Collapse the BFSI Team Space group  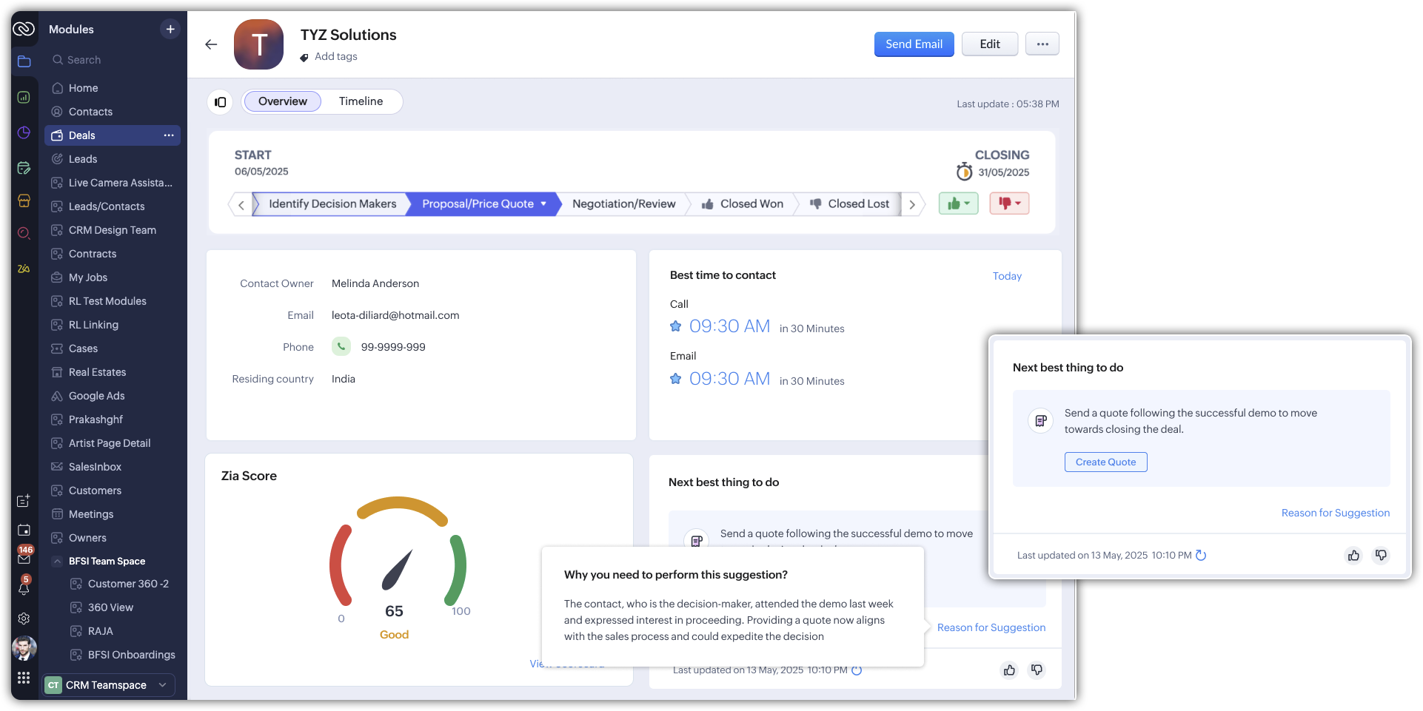pos(57,562)
